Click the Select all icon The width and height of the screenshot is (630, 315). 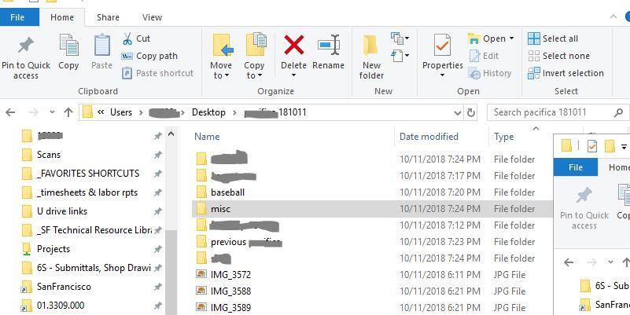533,38
